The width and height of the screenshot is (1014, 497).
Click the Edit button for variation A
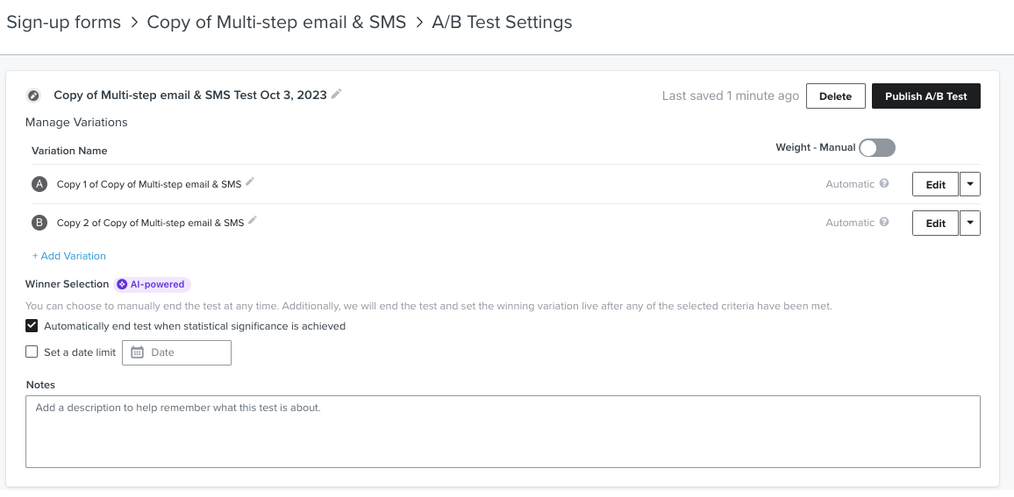(935, 184)
